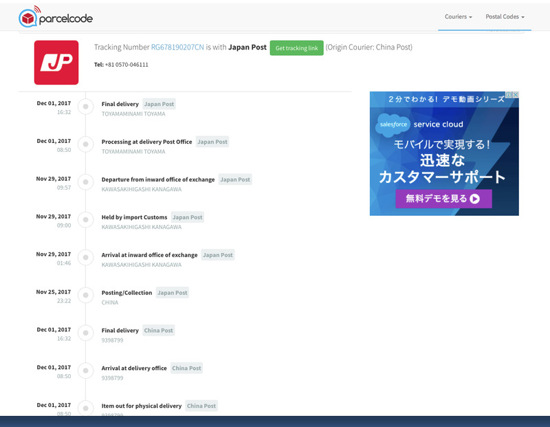Image resolution: width=550 pixels, height=427 pixels.
Task: Open tracking number RG678190207CN link
Action: pos(177,47)
